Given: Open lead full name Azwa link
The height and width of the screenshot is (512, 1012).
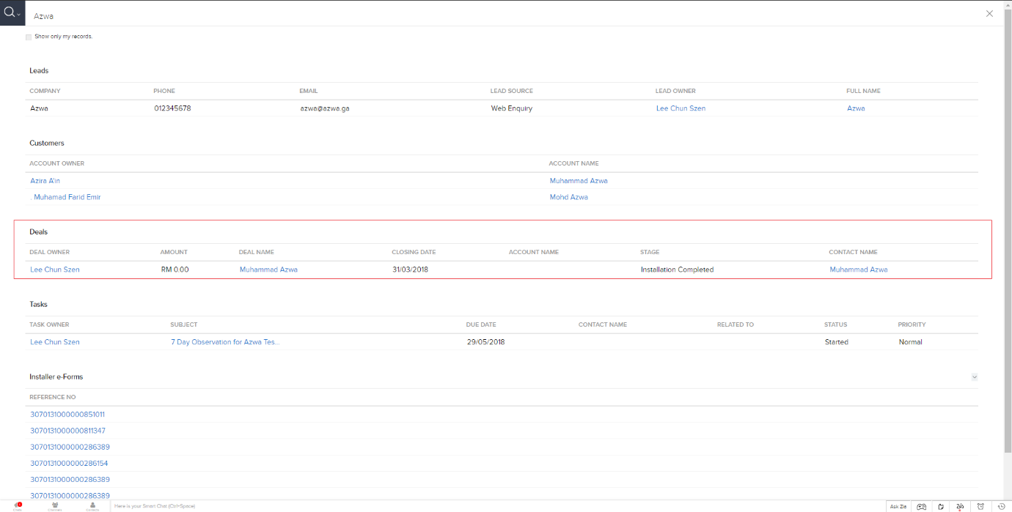Looking at the screenshot, I should tap(856, 108).
